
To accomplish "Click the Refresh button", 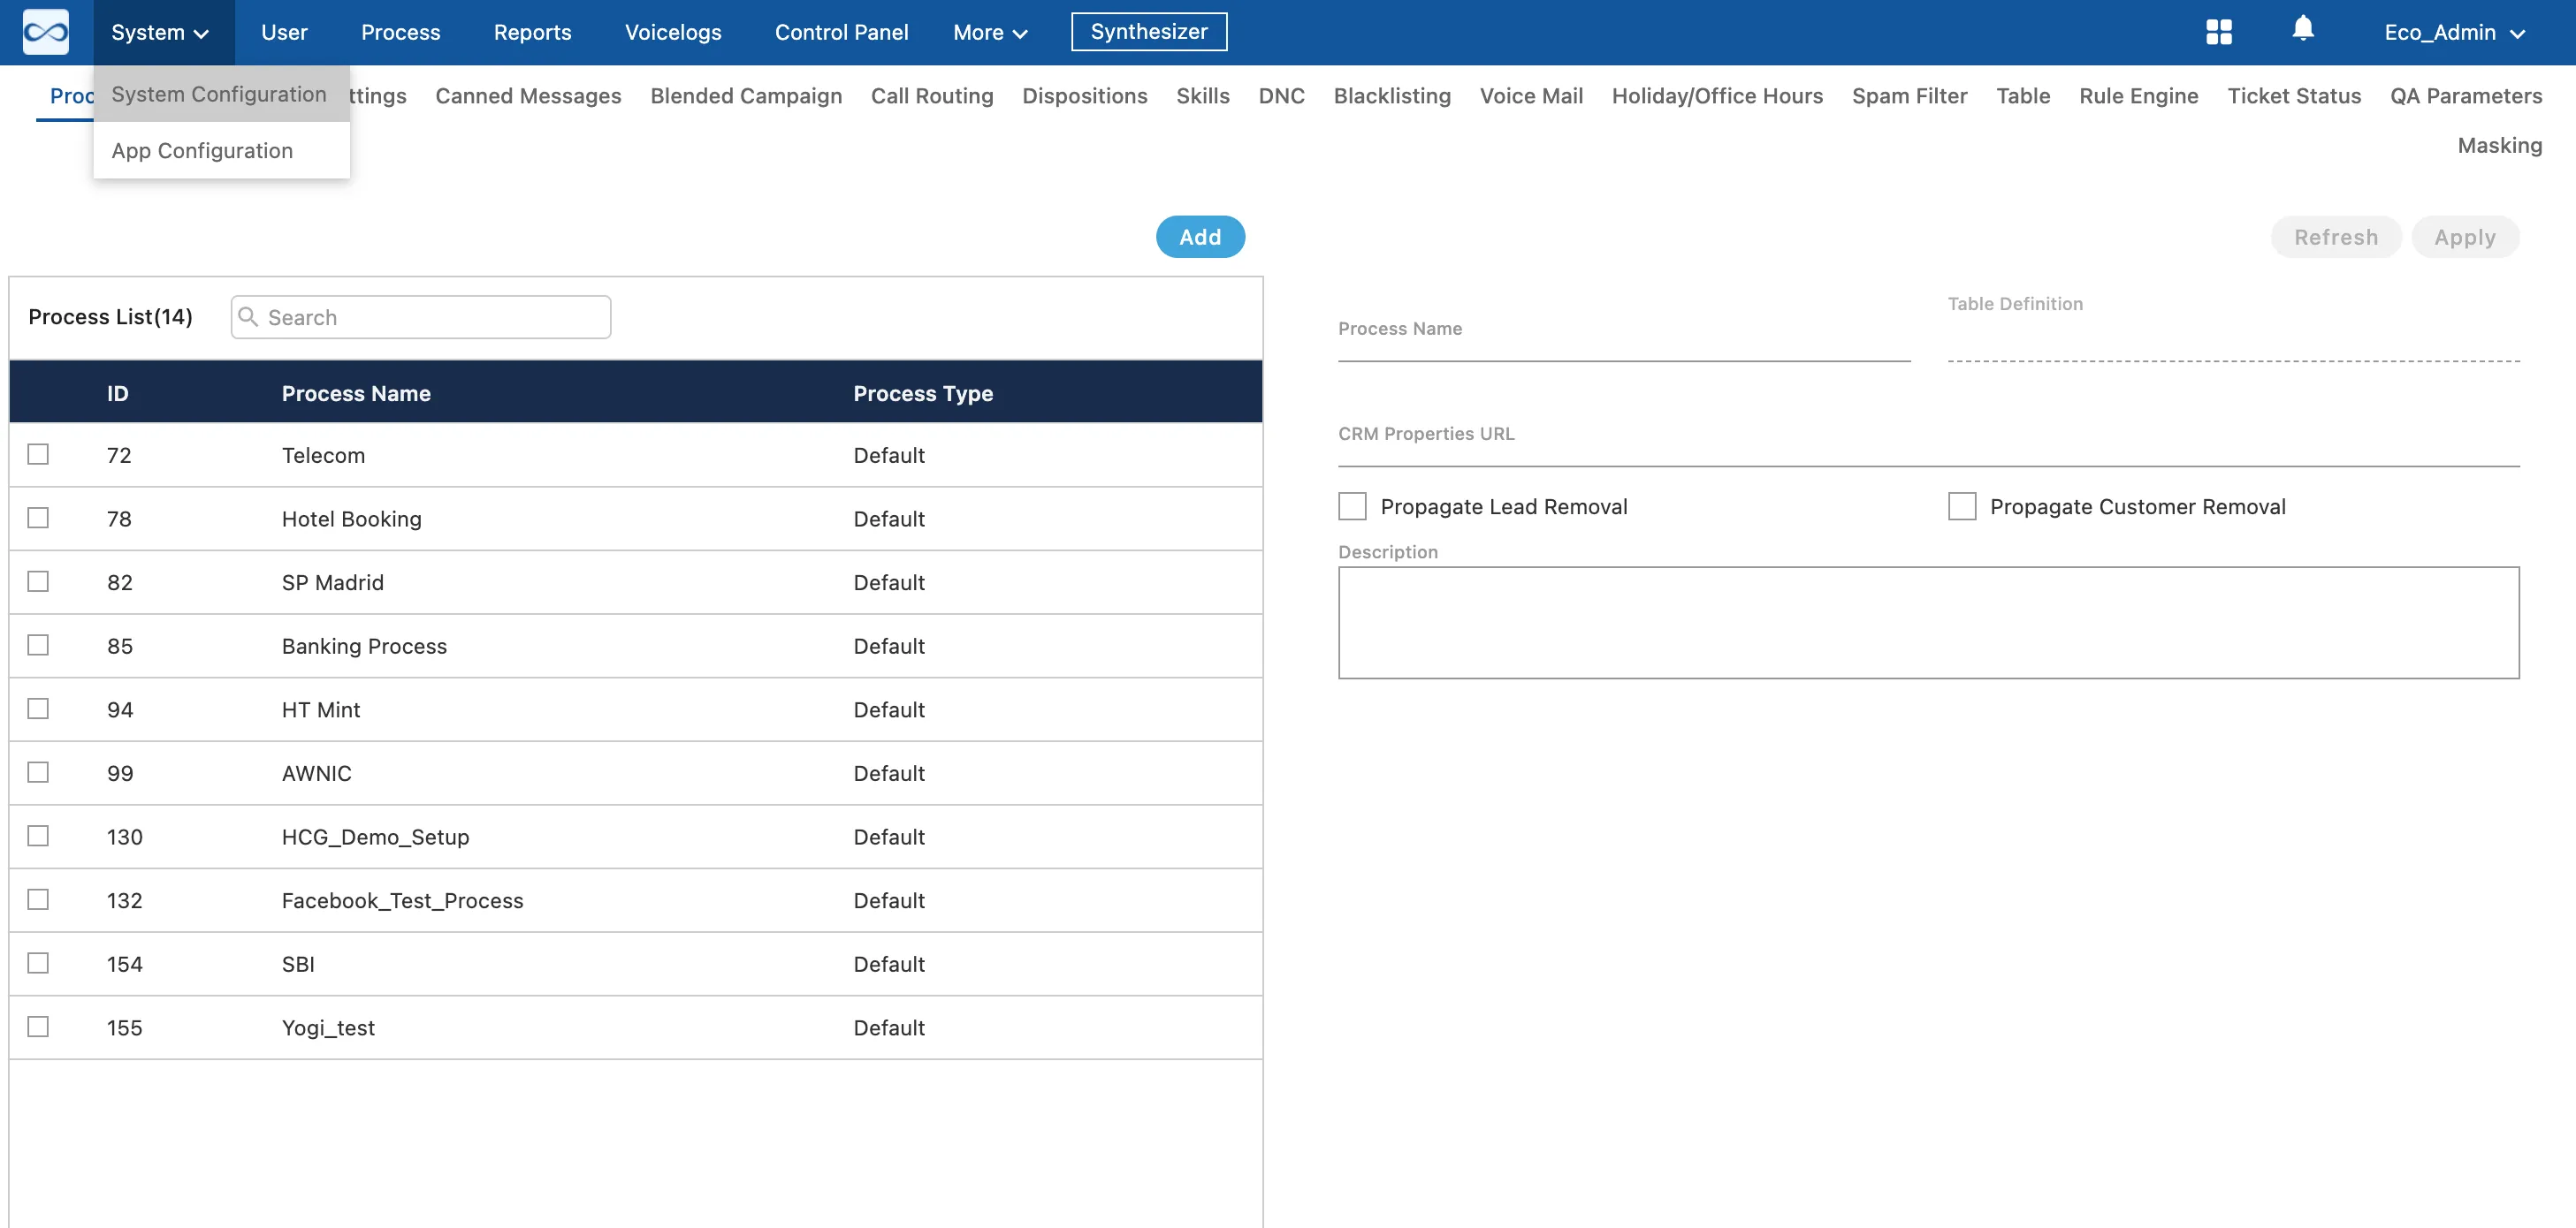I will [2335, 237].
